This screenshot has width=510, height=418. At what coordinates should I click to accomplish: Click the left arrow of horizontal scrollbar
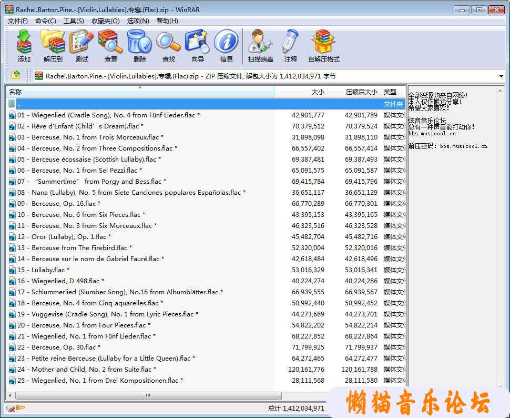(10, 395)
